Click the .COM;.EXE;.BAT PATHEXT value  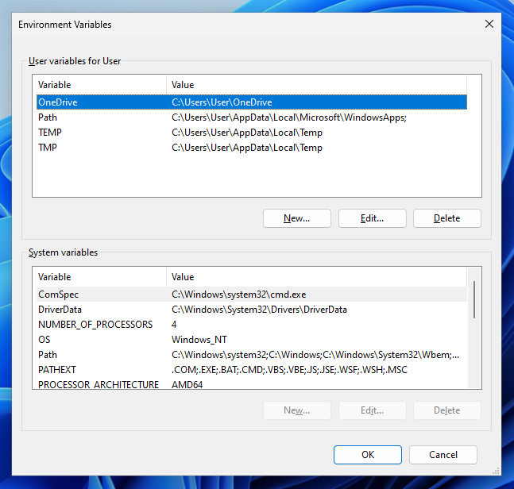tap(289, 369)
